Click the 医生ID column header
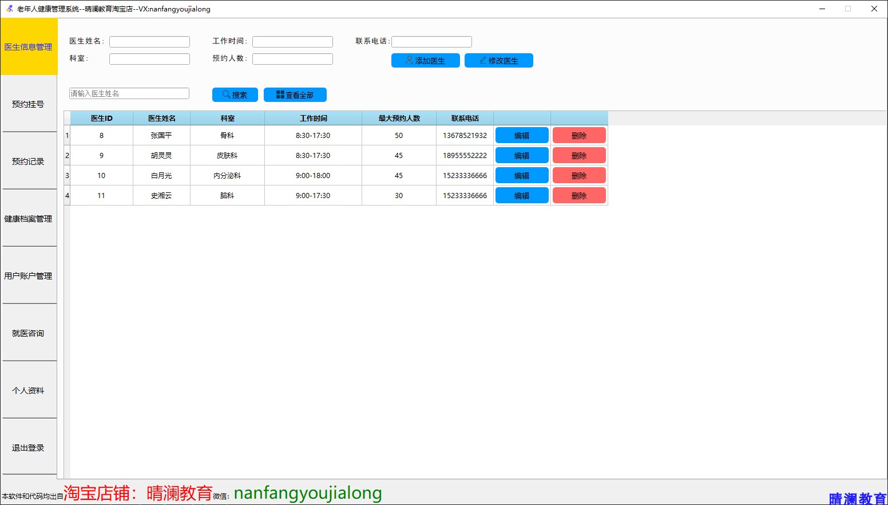The image size is (888, 505). tap(102, 119)
